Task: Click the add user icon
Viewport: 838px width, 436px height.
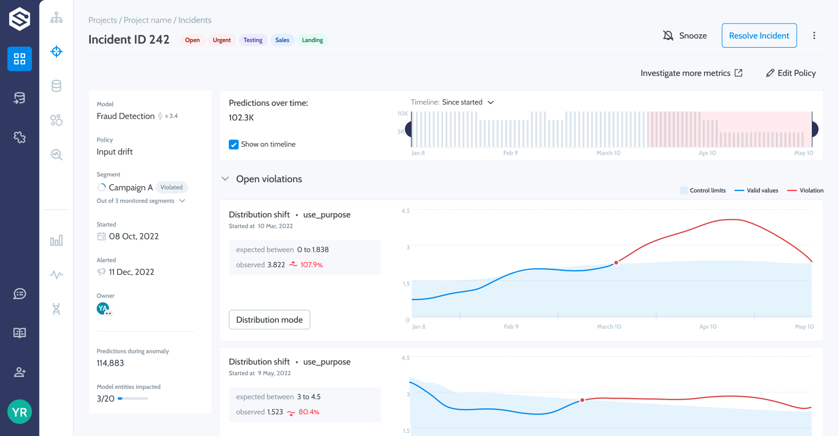Action: coord(20,372)
